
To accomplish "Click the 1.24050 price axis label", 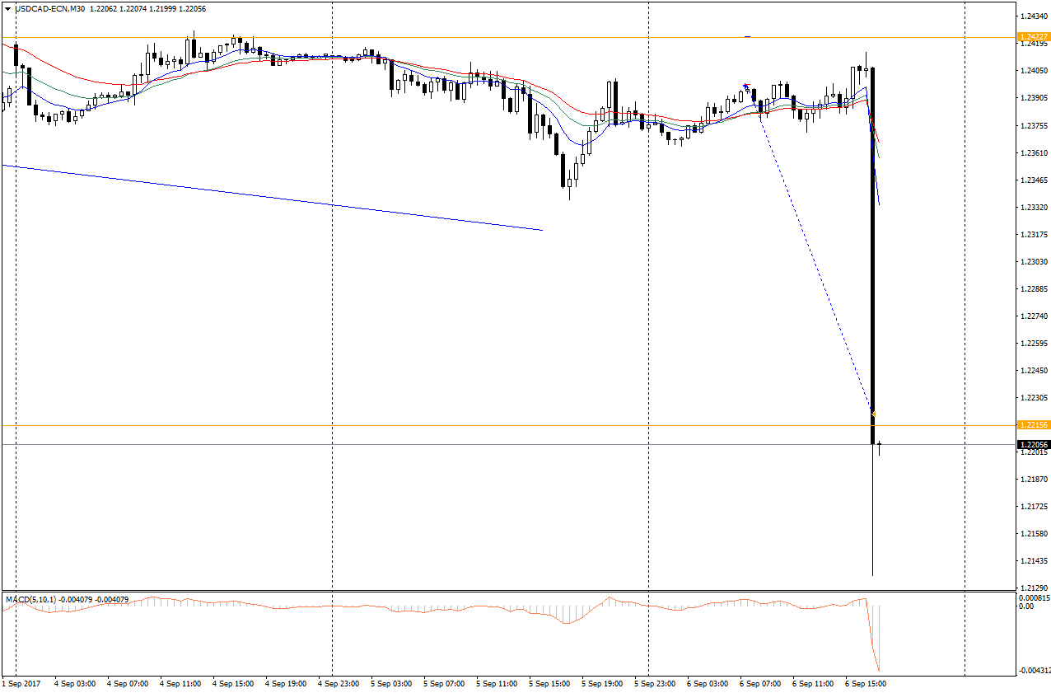I will (1034, 71).
